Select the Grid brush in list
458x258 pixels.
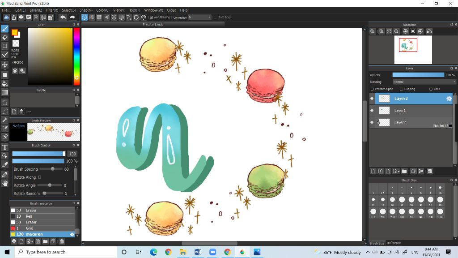click(42, 228)
